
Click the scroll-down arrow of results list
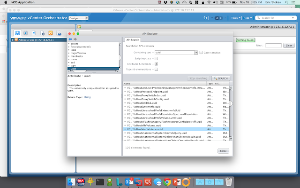231,139
